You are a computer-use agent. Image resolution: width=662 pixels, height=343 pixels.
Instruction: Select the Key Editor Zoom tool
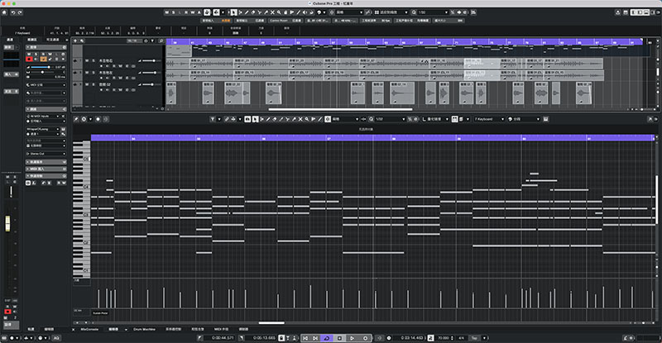(307, 119)
